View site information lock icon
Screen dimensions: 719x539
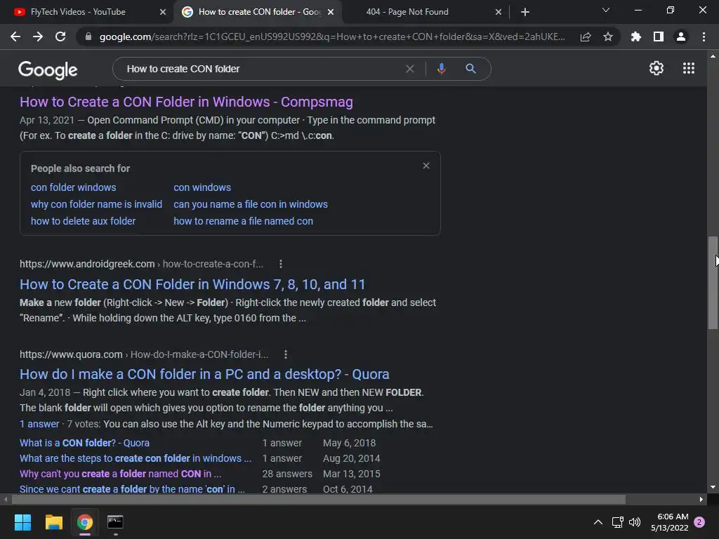[88, 36]
